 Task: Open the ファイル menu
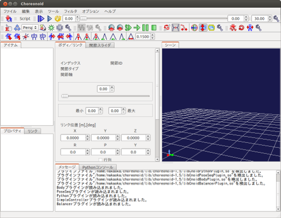click(x=10, y=12)
